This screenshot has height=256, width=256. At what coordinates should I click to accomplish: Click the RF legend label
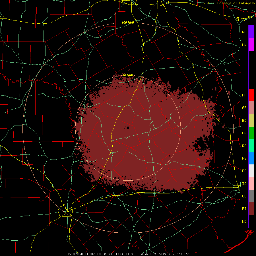244,32
